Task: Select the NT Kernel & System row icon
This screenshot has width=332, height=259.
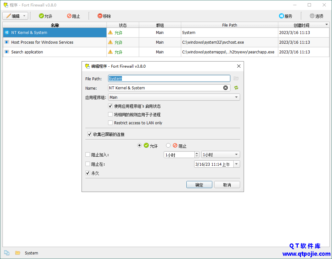Action: pos(7,33)
